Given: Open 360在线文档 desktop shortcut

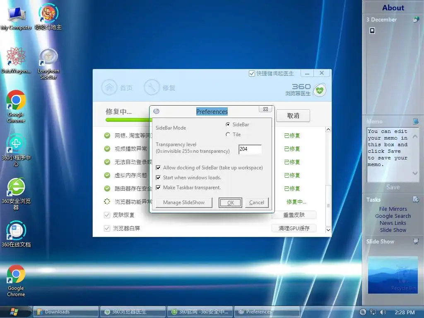Looking at the screenshot, I should coord(16,234).
